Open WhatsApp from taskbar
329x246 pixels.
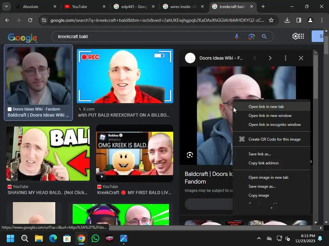[95, 238]
